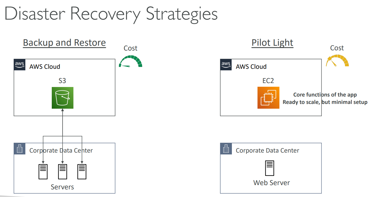Click the Web Server icon

[270, 168]
